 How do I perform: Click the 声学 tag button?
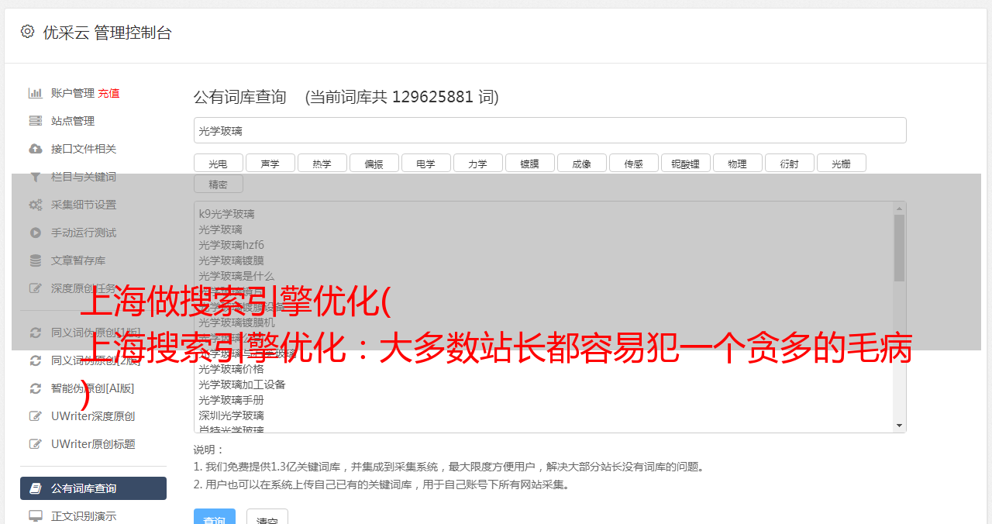(270, 163)
